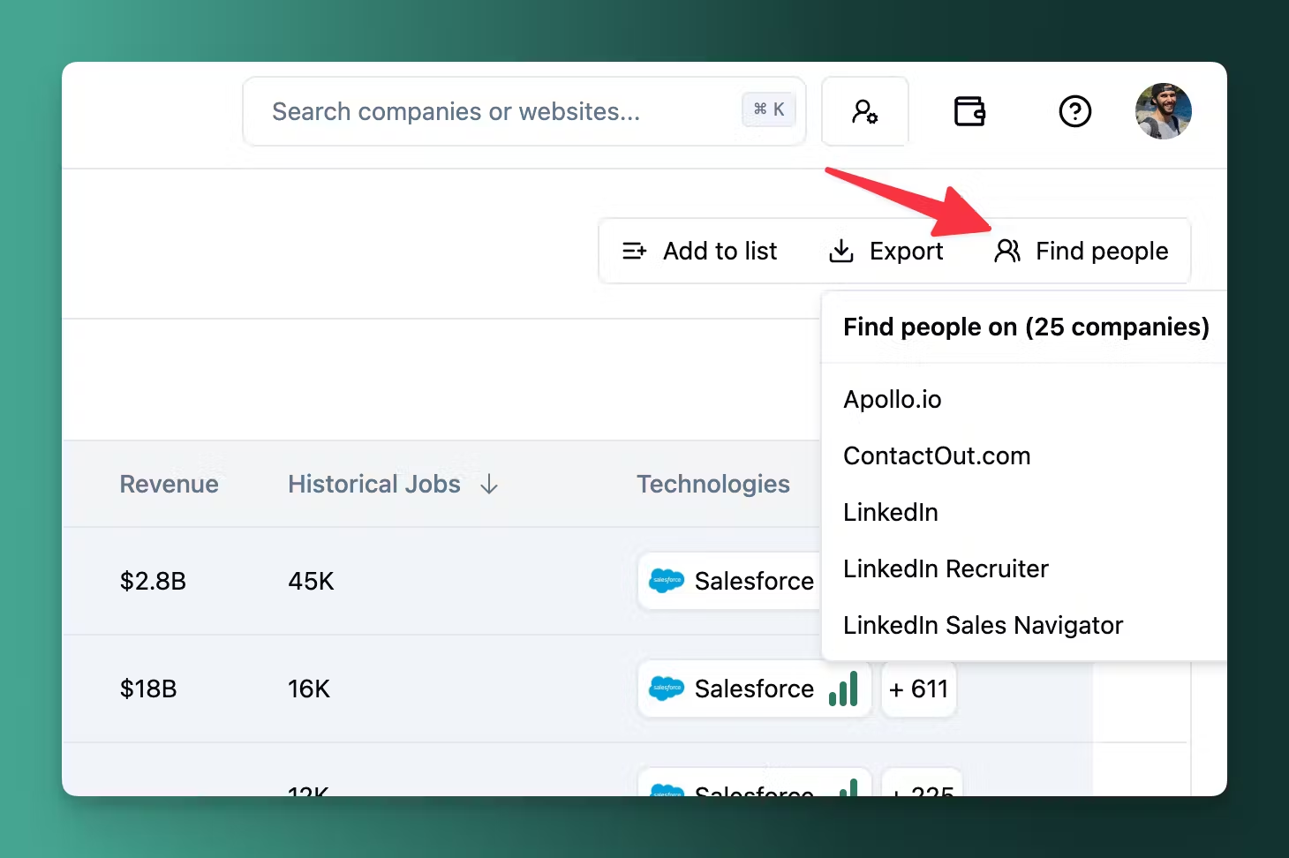Open the wallet icon in header
Image resolution: width=1289 pixels, height=858 pixels.
[969, 111]
